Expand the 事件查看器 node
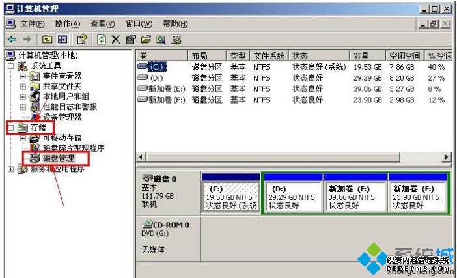Viewport: 457px width, 278px height. 23,76
